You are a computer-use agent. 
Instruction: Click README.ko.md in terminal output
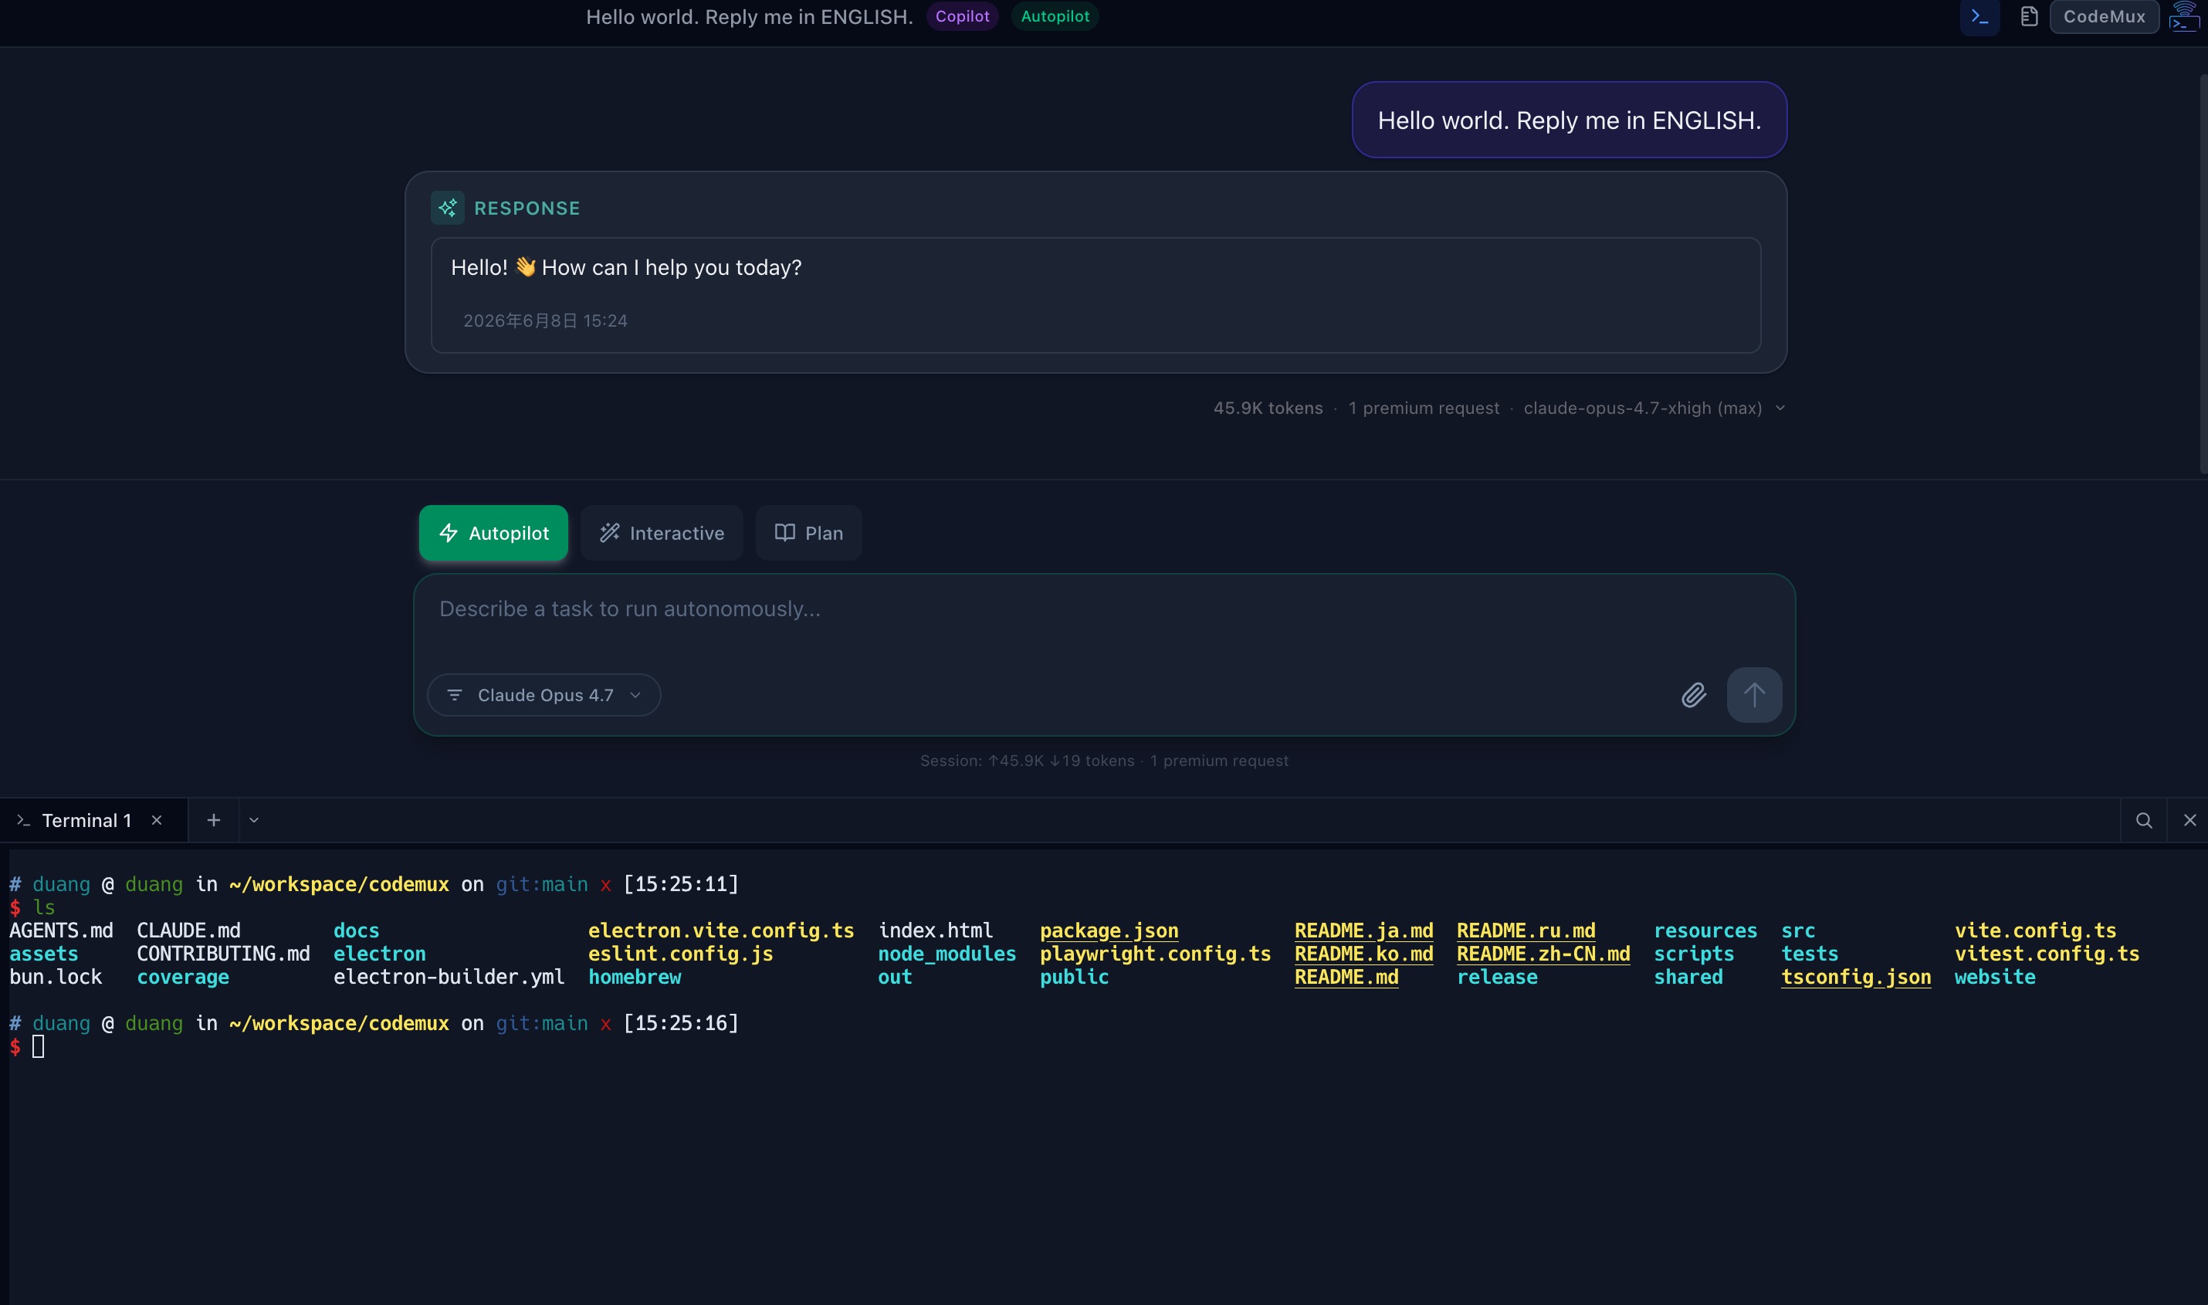[1363, 954]
